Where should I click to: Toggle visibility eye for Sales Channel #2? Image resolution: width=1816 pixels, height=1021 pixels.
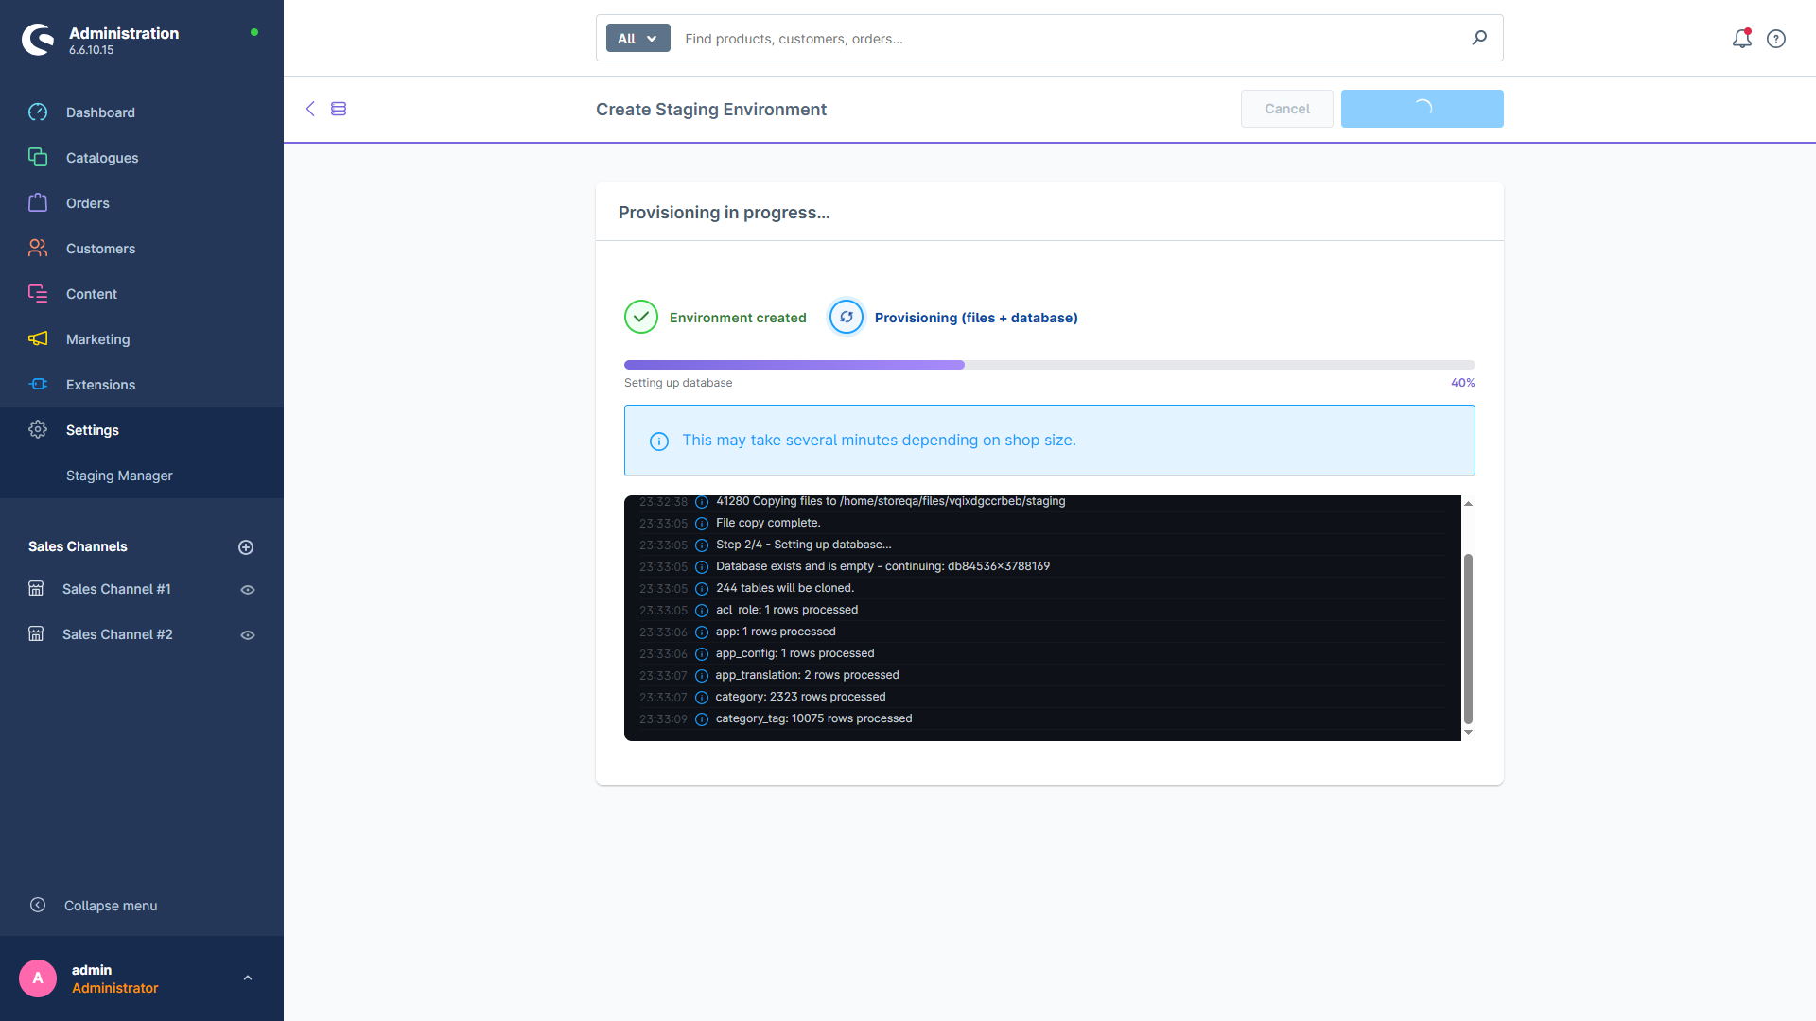click(x=248, y=635)
